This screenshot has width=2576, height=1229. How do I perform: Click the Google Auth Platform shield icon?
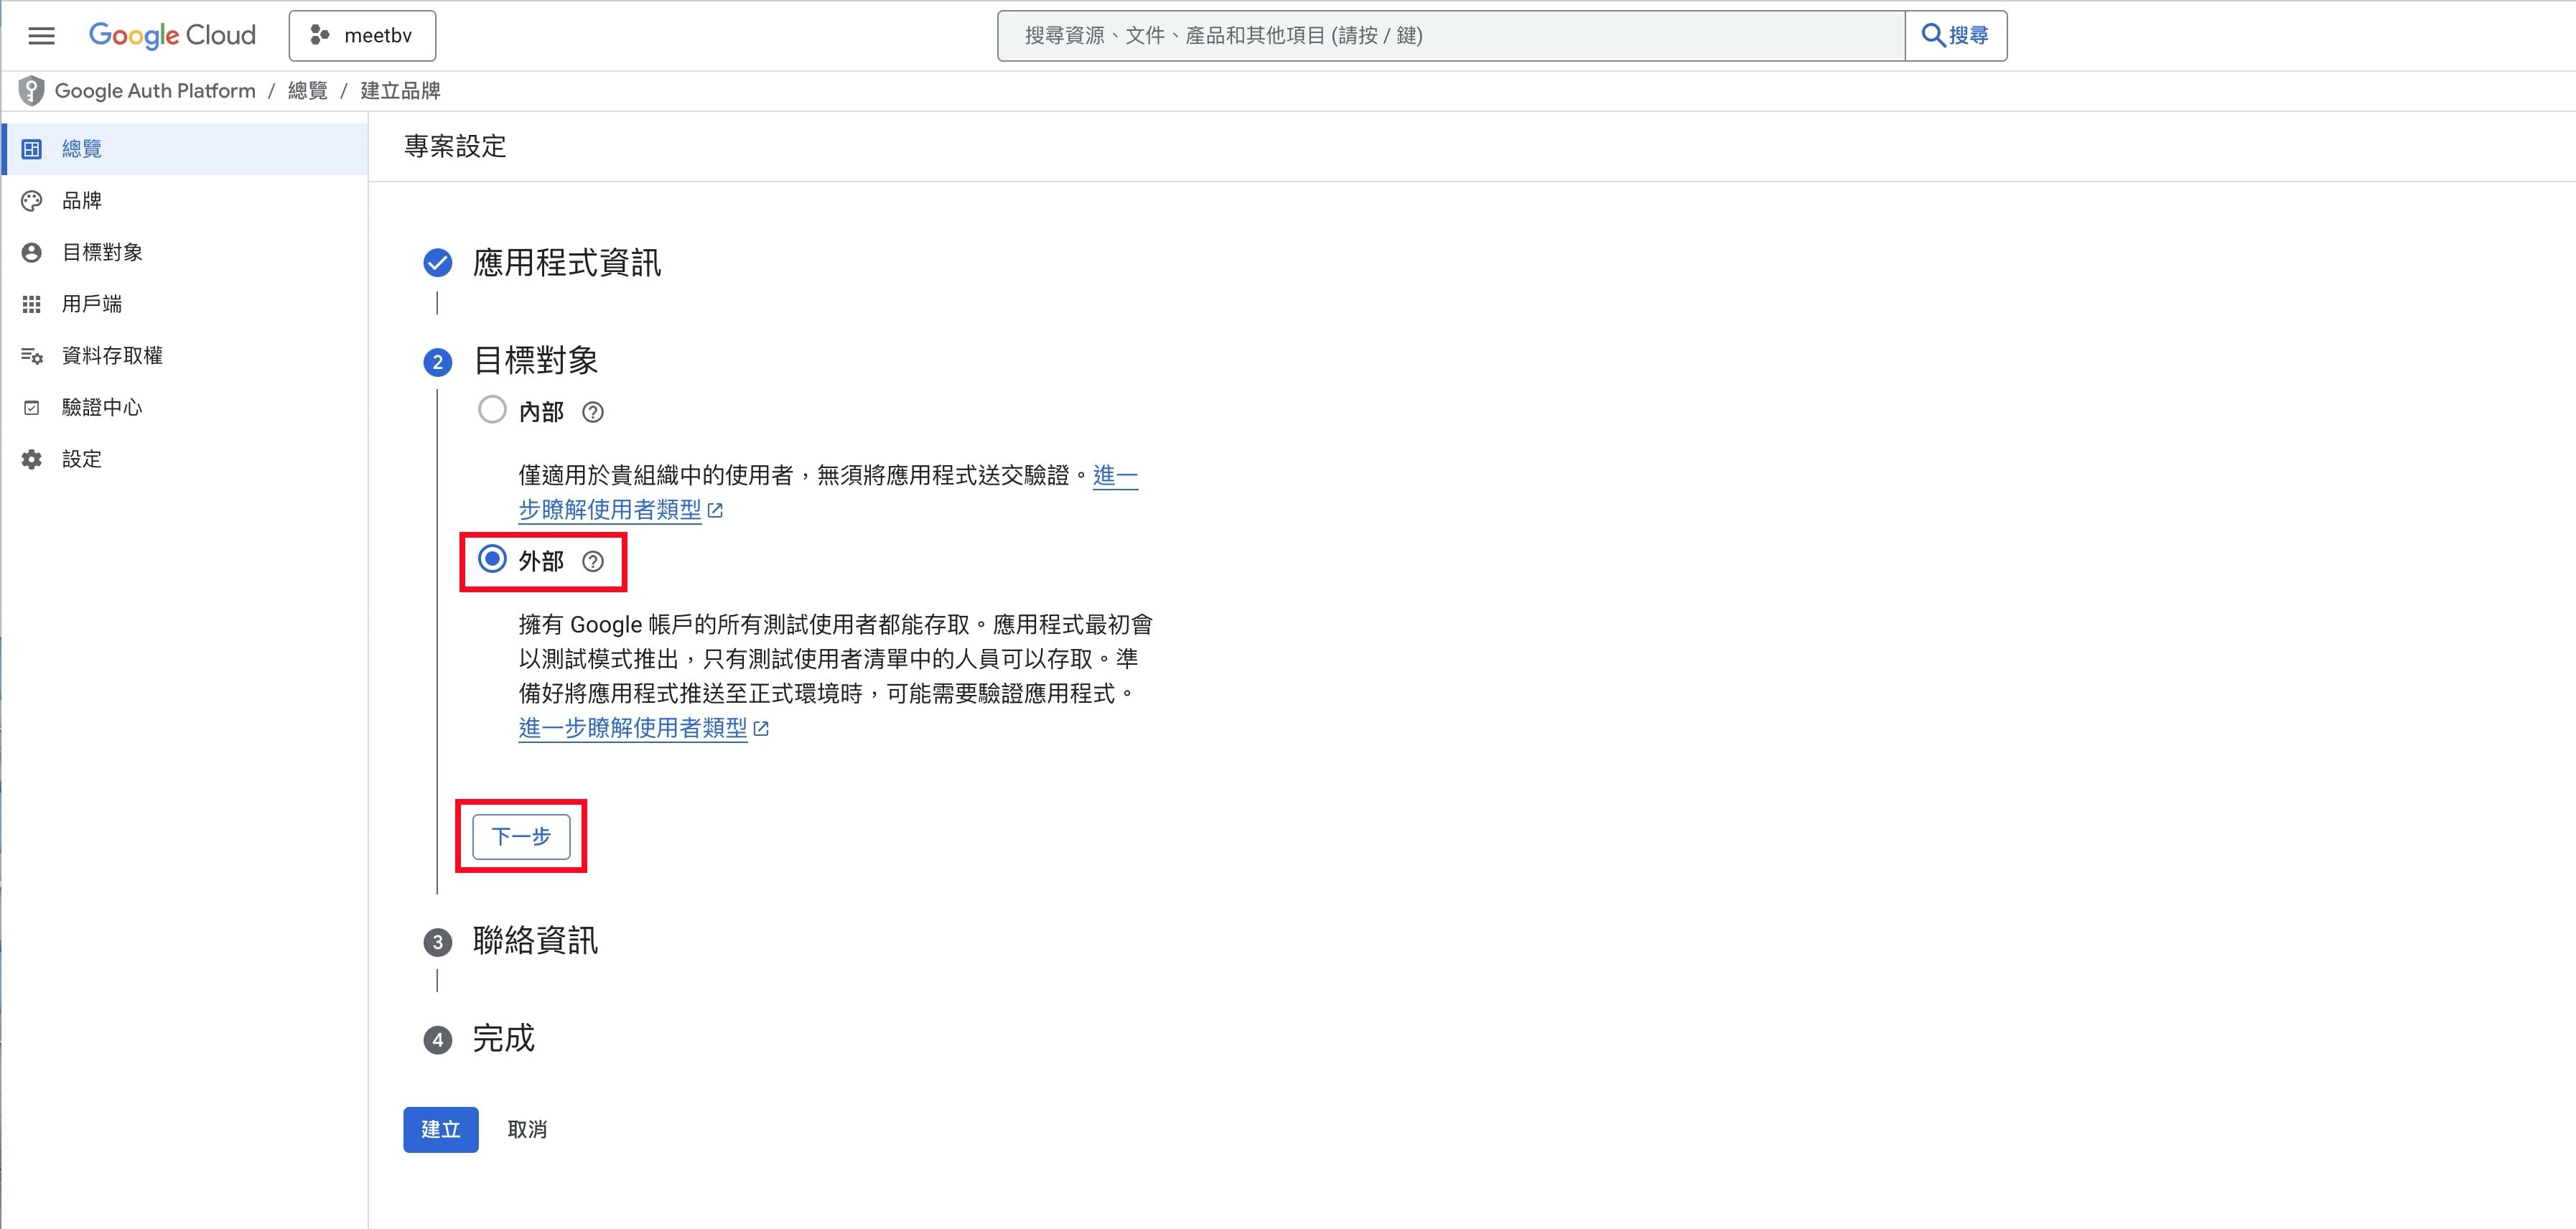click(31, 91)
